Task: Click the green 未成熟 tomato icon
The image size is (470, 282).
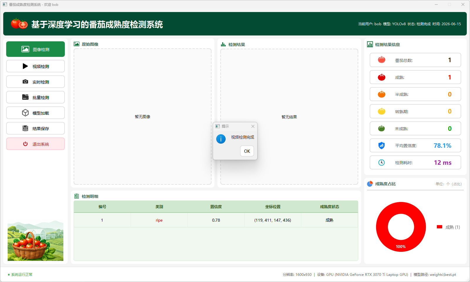Action: [381, 128]
